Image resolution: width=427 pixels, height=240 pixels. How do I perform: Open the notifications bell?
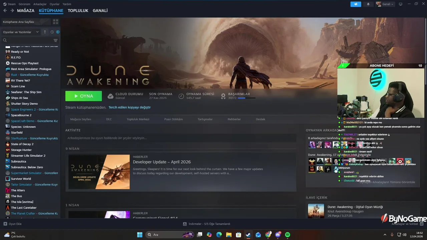pos(368,4)
